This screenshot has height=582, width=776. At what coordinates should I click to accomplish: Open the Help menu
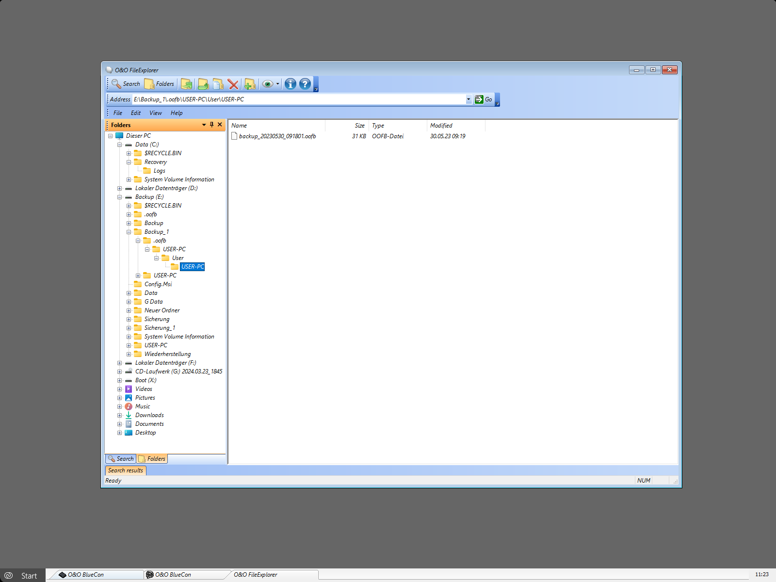177,113
